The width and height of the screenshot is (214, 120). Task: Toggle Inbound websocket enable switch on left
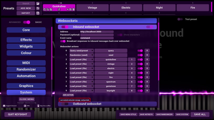[x=65, y=27]
